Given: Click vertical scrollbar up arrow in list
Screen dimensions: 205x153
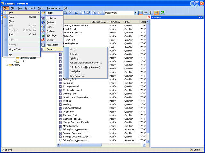Looking at the screenshot, I should pyautogui.click(x=148, y=22).
